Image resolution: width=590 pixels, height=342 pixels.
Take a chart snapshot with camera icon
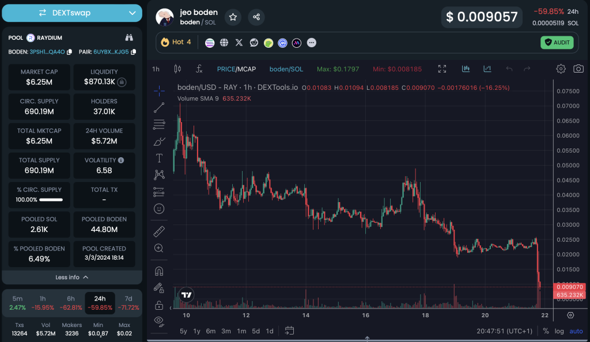coord(578,69)
